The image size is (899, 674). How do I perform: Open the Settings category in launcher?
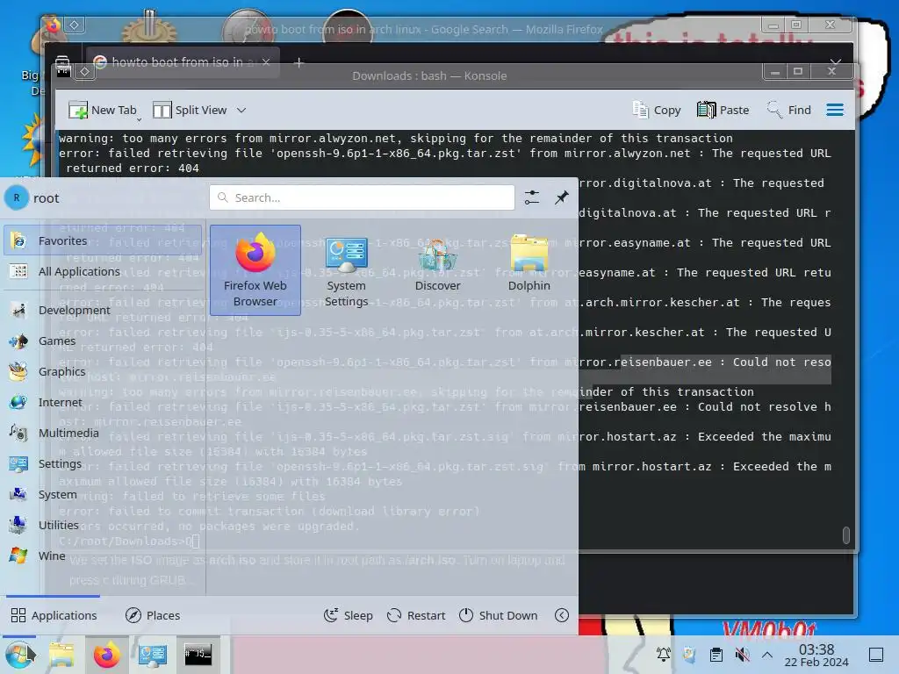pyautogui.click(x=102, y=463)
